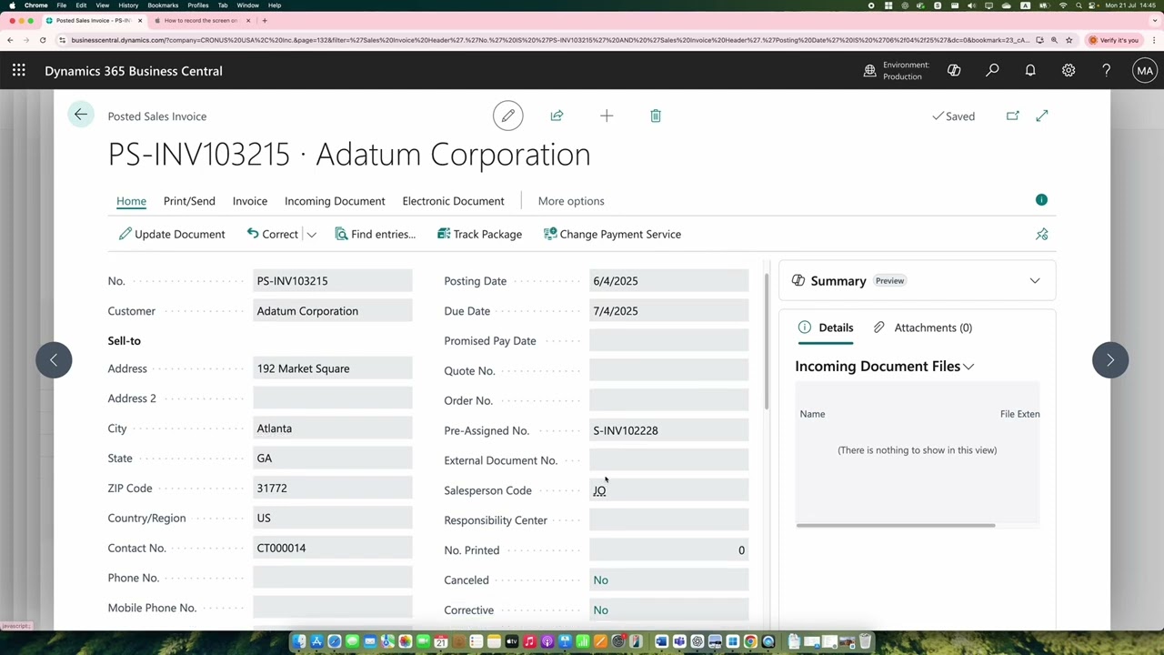Image resolution: width=1164 pixels, height=655 pixels.
Task: Click the Address field 192 Market Square
Action: [333, 368]
